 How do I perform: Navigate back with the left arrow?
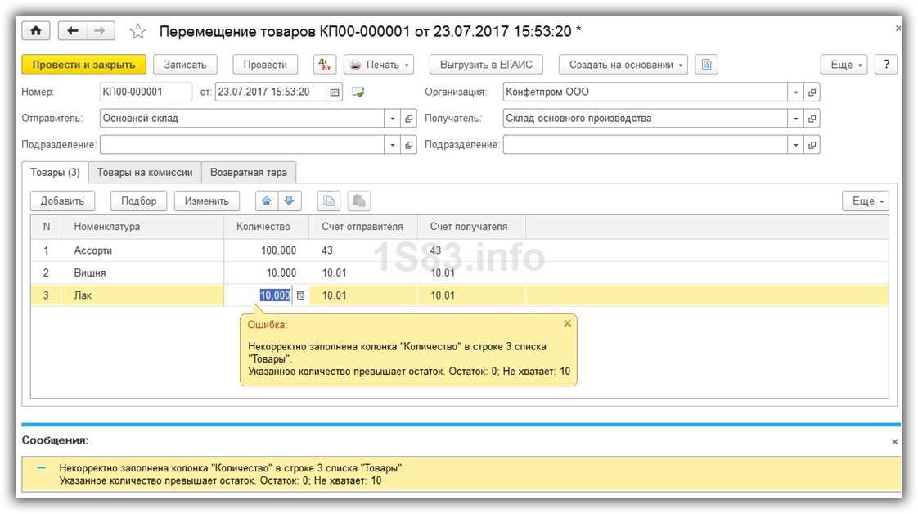pyautogui.click(x=73, y=30)
